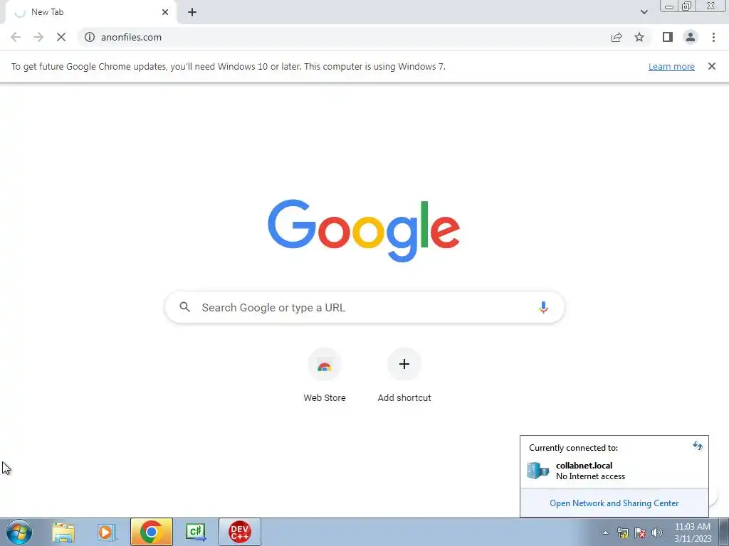Image resolution: width=729 pixels, height=546 pixels.
Task: Open the volume speaker icon
Action: 657,532
